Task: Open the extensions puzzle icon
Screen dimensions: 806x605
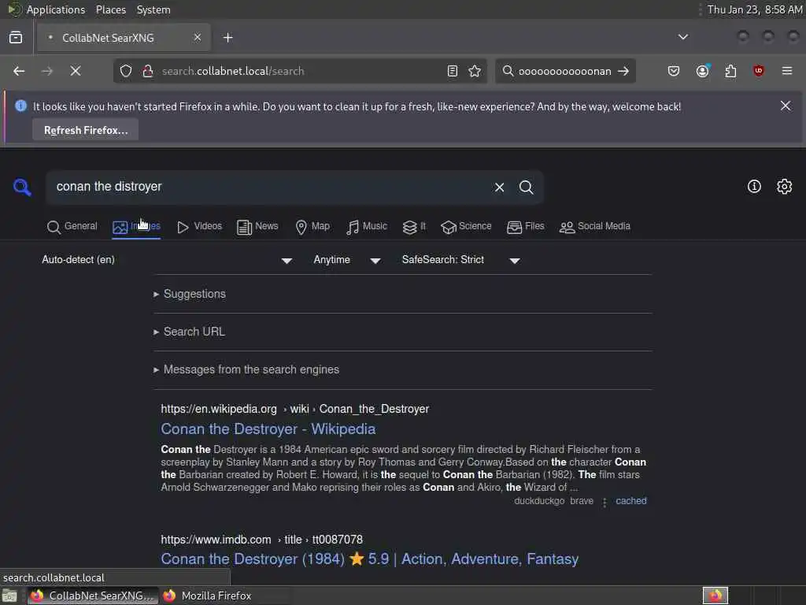Action: tap(730, 71)
